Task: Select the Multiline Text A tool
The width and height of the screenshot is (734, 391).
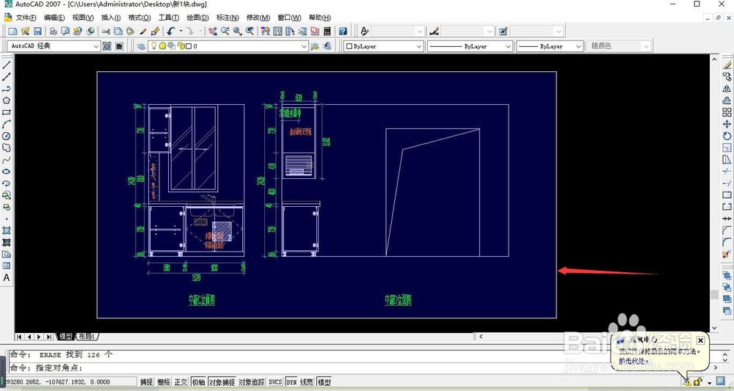Action: tap(7, 277)
